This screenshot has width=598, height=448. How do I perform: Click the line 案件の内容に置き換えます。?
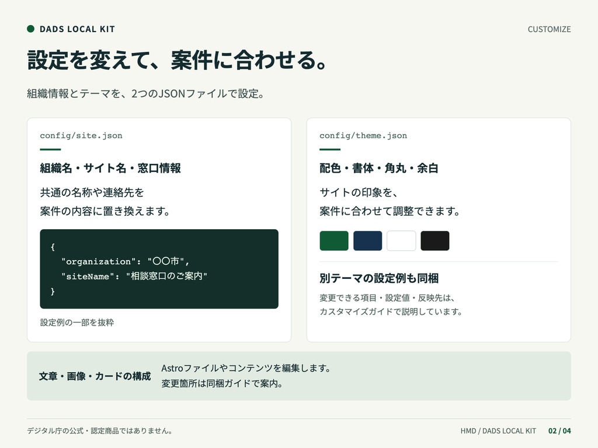(x=105, y=211)
